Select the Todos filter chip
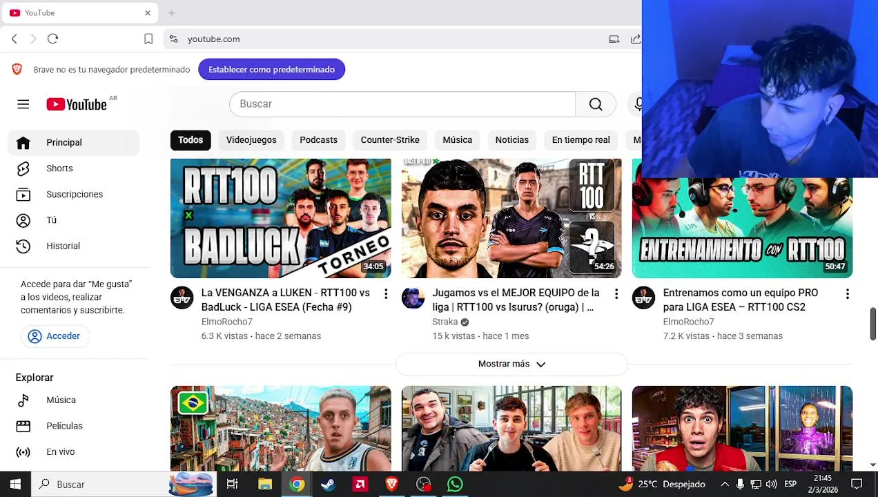 coord(191,140)
